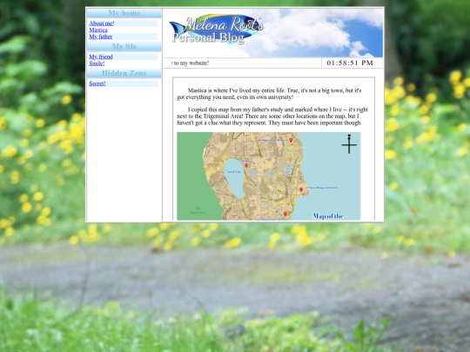Click the Hidden Zone section header
The height and width of the screenshot is (352, 470).
[124, 73]
